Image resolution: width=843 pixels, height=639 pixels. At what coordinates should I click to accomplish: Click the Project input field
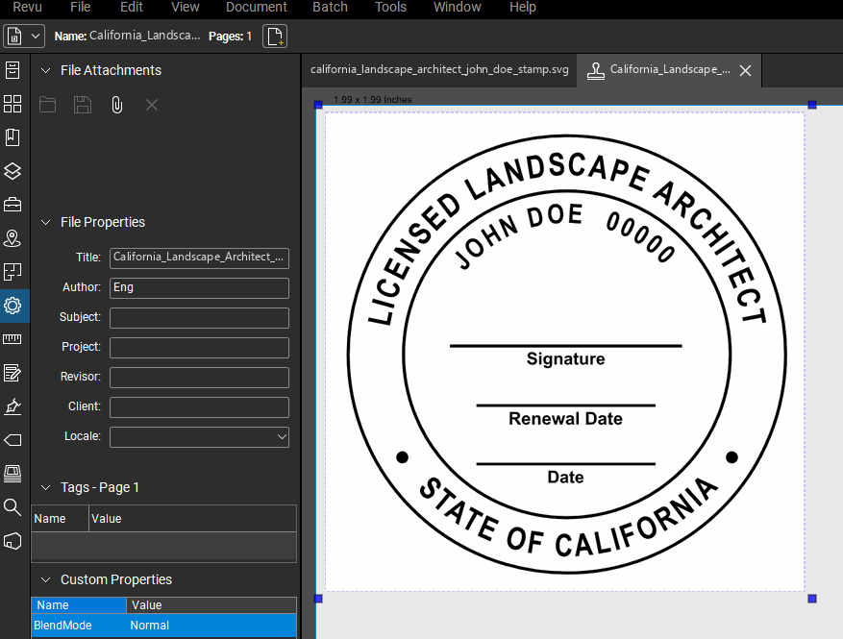199,348
